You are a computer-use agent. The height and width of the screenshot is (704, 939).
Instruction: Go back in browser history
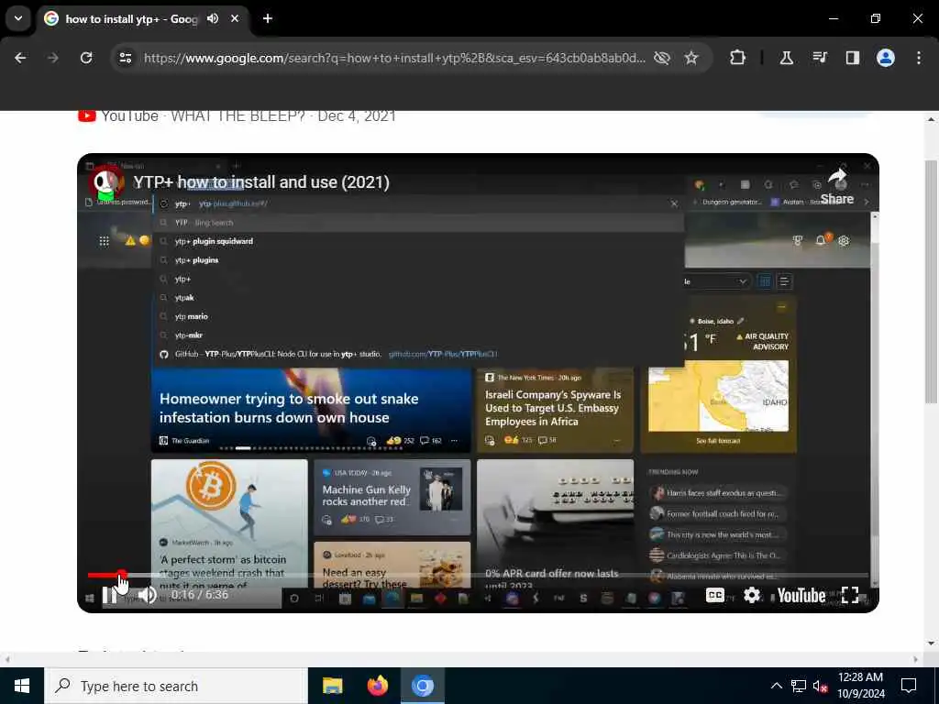click(x=20, y=58)
